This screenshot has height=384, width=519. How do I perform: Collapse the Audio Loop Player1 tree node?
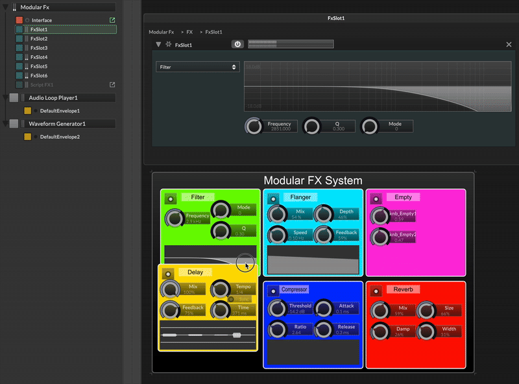5,98
